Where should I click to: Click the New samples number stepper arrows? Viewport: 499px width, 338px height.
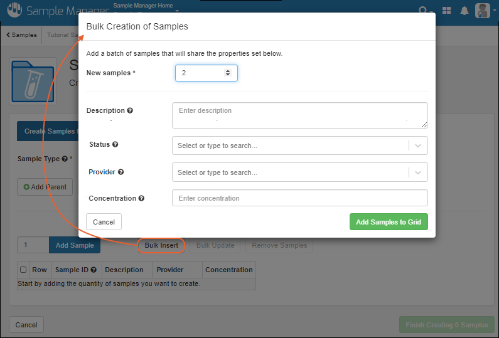(227, 73)
